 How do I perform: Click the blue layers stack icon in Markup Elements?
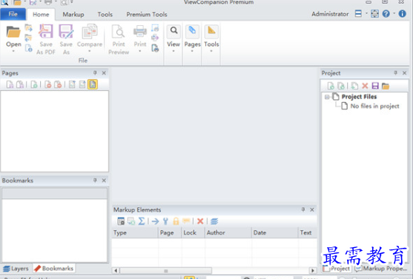[x=214, y=221]
